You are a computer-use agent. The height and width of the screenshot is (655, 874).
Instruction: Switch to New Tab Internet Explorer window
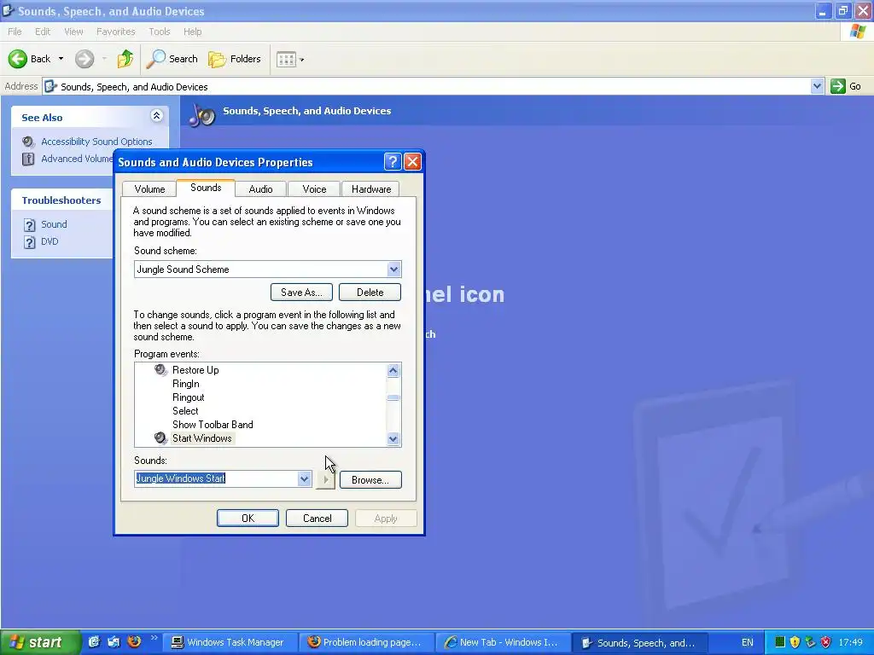coord(502,643)
